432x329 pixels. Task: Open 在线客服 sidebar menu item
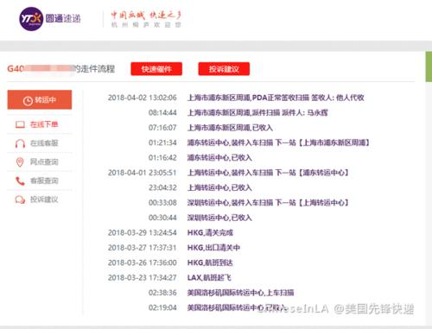point(40,143)
